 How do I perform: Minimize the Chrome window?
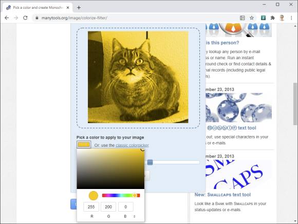265,4
